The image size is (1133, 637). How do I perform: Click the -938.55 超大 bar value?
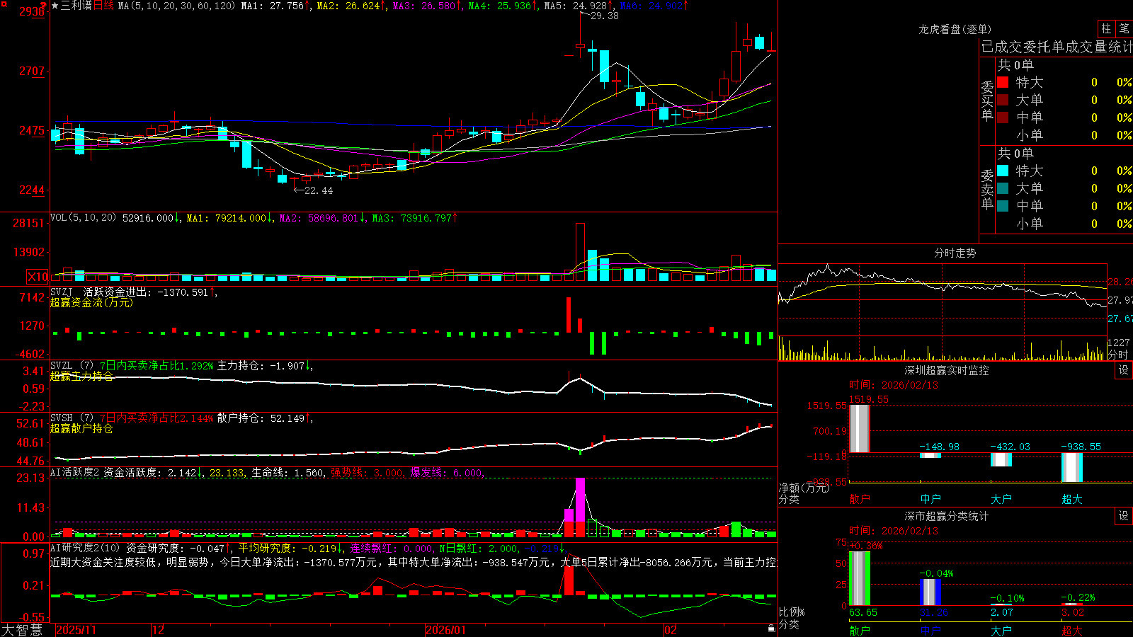point(1081,447)
